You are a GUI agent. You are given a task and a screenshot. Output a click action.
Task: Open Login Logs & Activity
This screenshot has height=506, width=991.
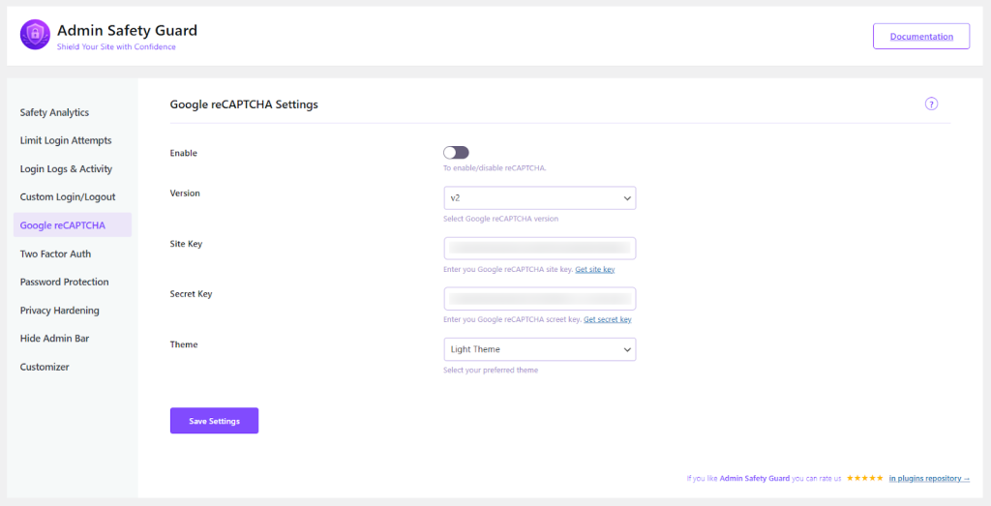pos(66,169)
